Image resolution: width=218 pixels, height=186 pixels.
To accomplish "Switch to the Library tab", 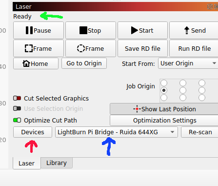I will click(x=57, y=163).
